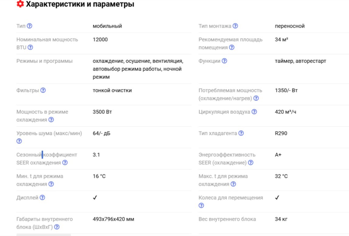Show the hint for Сезонный коэффициент SEER
Viewport: 349px width, 236px height.
[x=65, y=162]
